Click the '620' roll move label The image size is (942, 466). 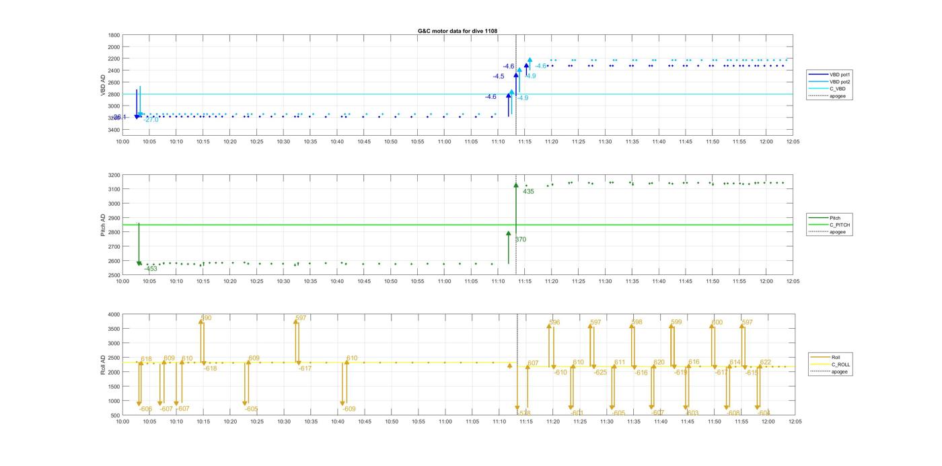(659, 362)
